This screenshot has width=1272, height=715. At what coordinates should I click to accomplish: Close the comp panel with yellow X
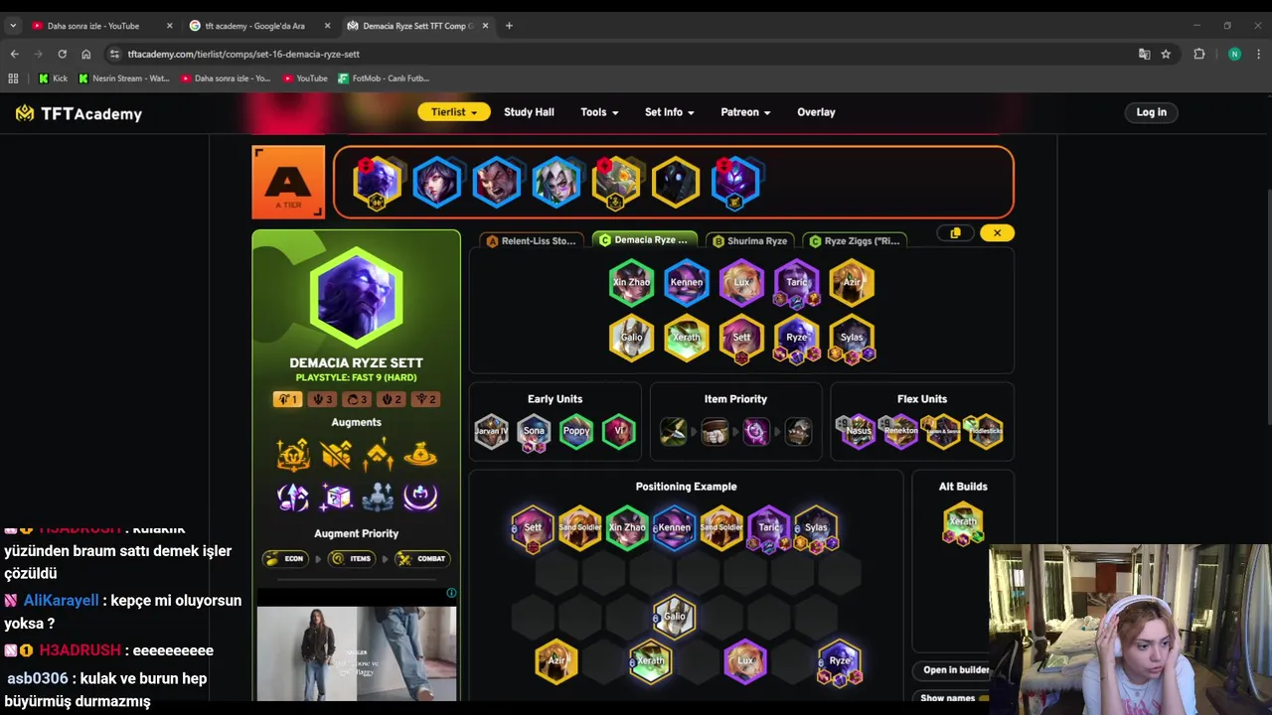[997, 233]
